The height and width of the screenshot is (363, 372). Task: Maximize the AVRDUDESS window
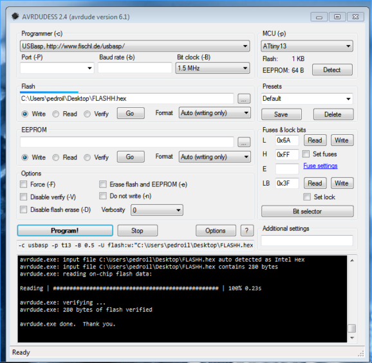(x=337, y=17)
